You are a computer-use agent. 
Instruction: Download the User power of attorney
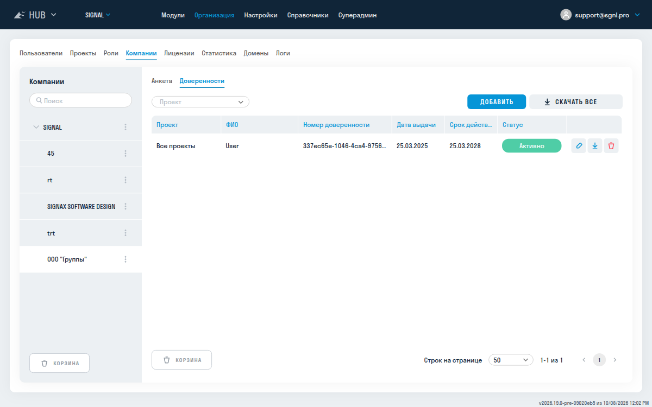coord(595,146)
